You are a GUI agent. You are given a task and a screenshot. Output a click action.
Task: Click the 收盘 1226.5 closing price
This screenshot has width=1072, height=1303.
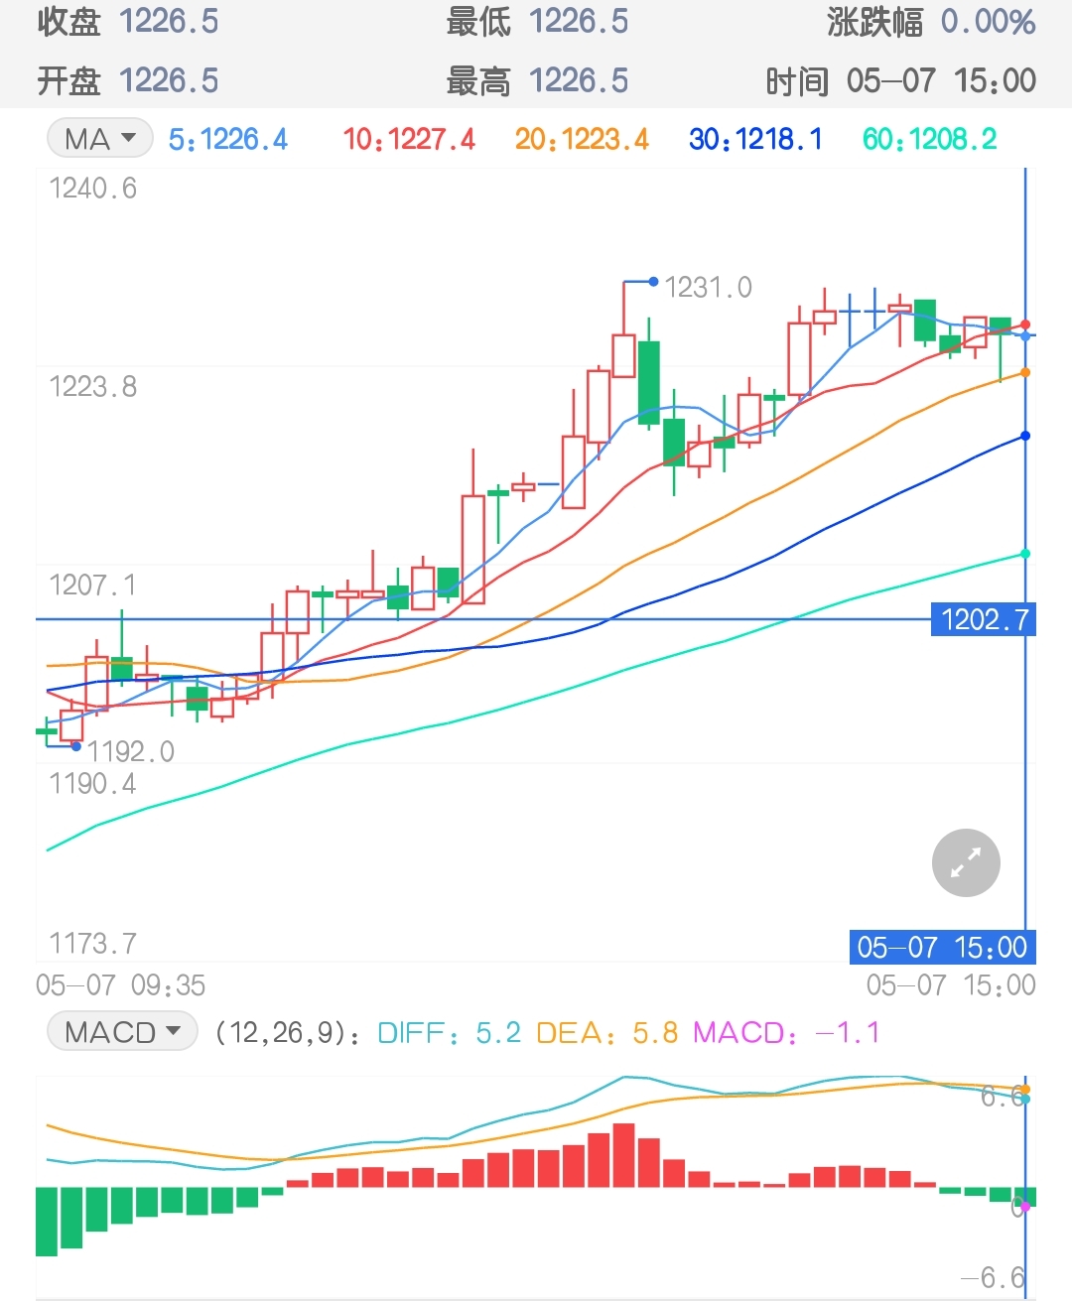click(128, 21)
